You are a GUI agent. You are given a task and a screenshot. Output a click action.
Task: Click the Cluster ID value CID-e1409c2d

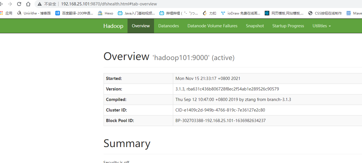pyautogui.click(x=220, y=110)
